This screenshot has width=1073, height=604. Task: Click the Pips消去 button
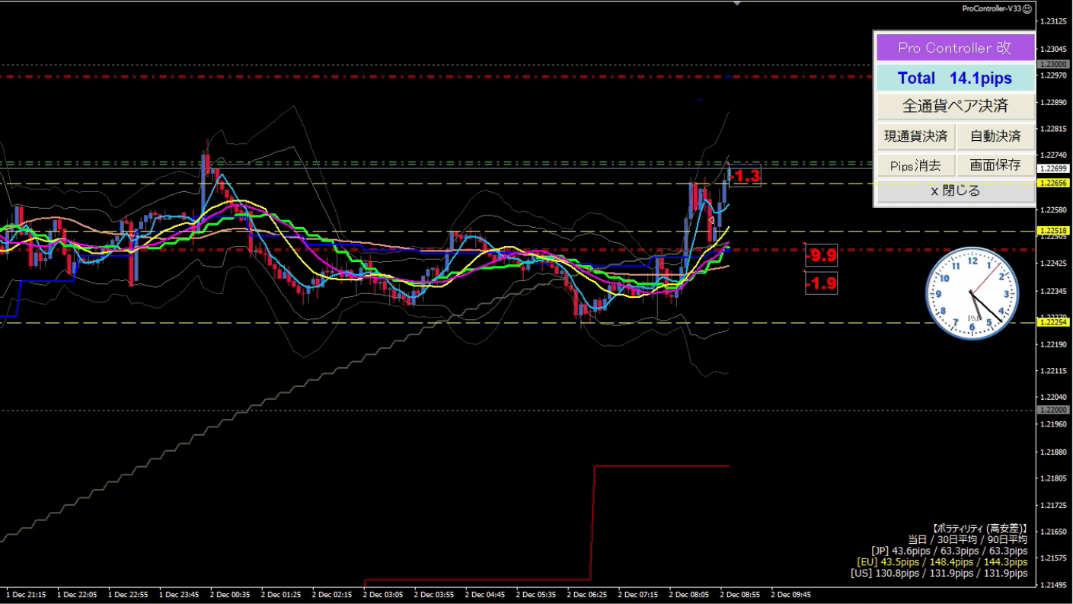click(915, 165)
